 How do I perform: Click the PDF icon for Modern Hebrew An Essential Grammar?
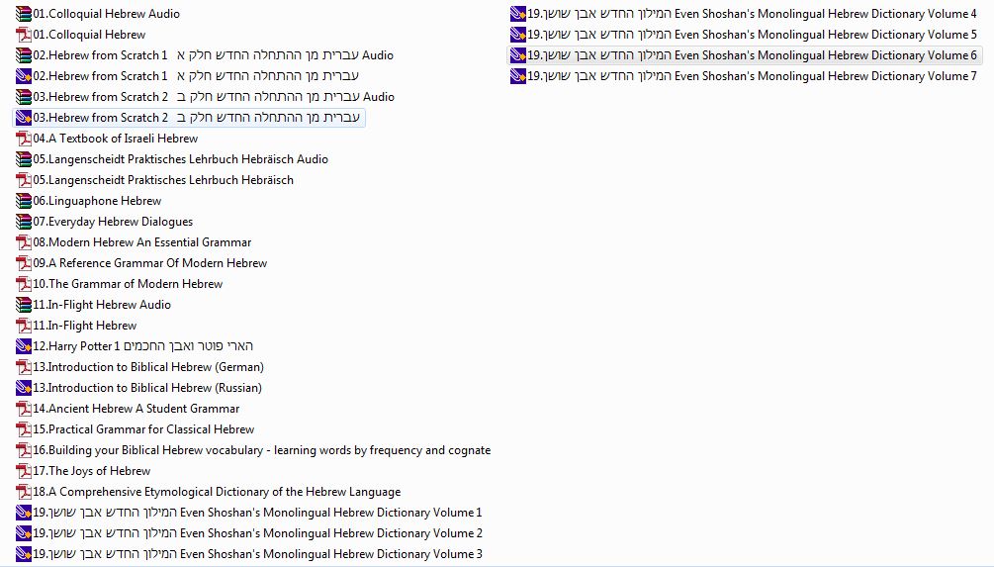[x=24, y=242]
